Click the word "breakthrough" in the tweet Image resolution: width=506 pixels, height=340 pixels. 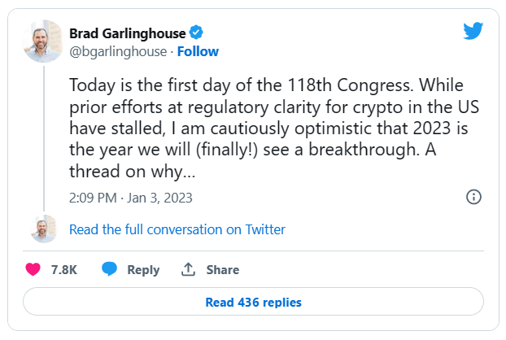(362, 150)
